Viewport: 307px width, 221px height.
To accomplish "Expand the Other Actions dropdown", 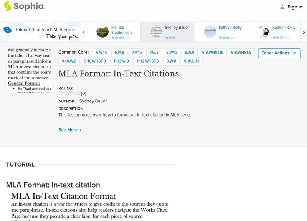I will coord(279,53).
